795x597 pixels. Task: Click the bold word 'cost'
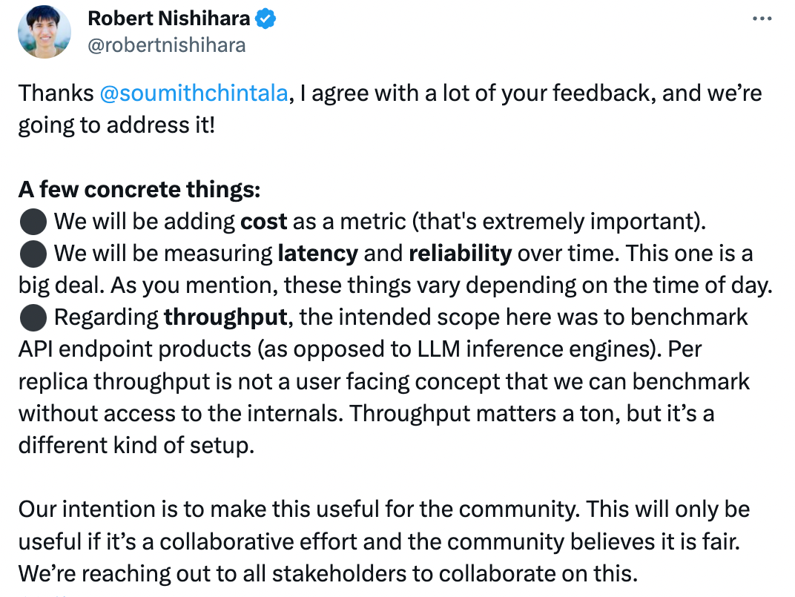click(x=264, y=222)
